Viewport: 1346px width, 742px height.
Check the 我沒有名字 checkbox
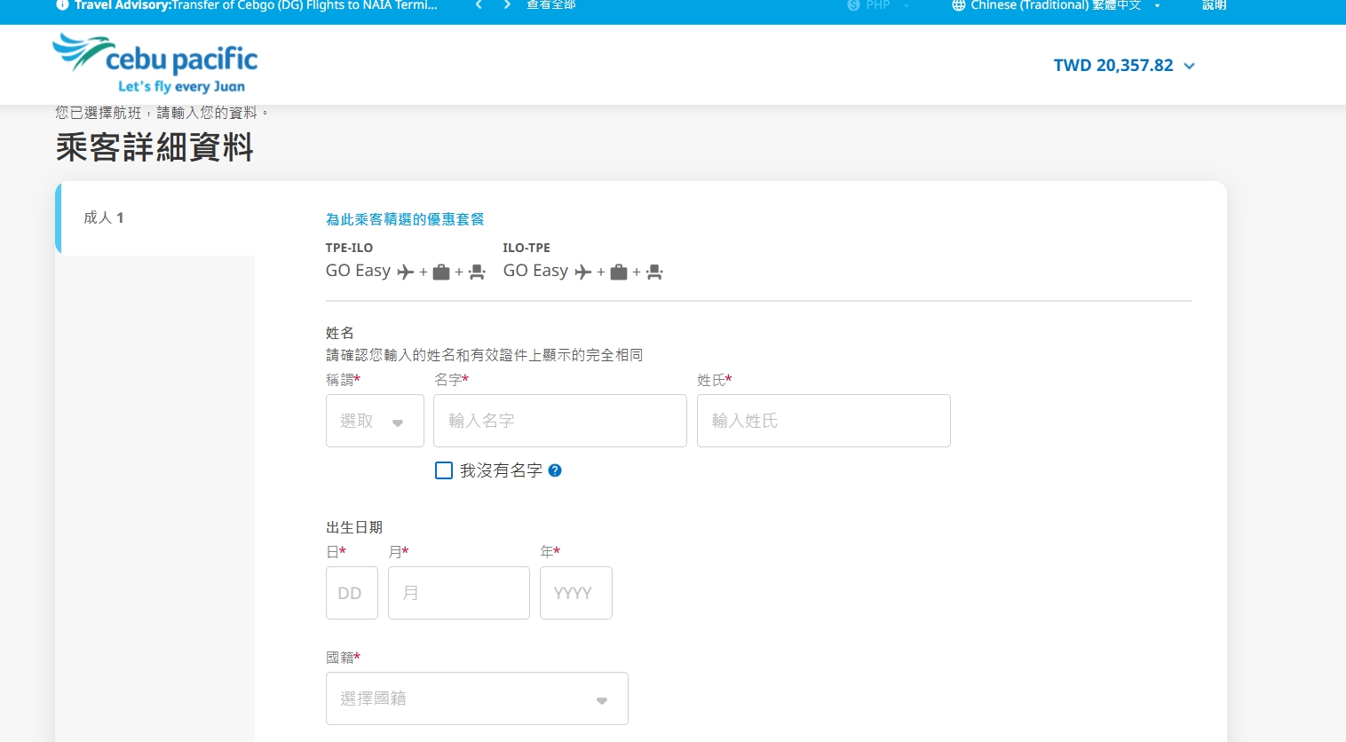point(444,470)
